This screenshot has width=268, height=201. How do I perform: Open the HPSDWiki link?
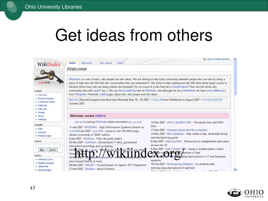tap(91, 127)
